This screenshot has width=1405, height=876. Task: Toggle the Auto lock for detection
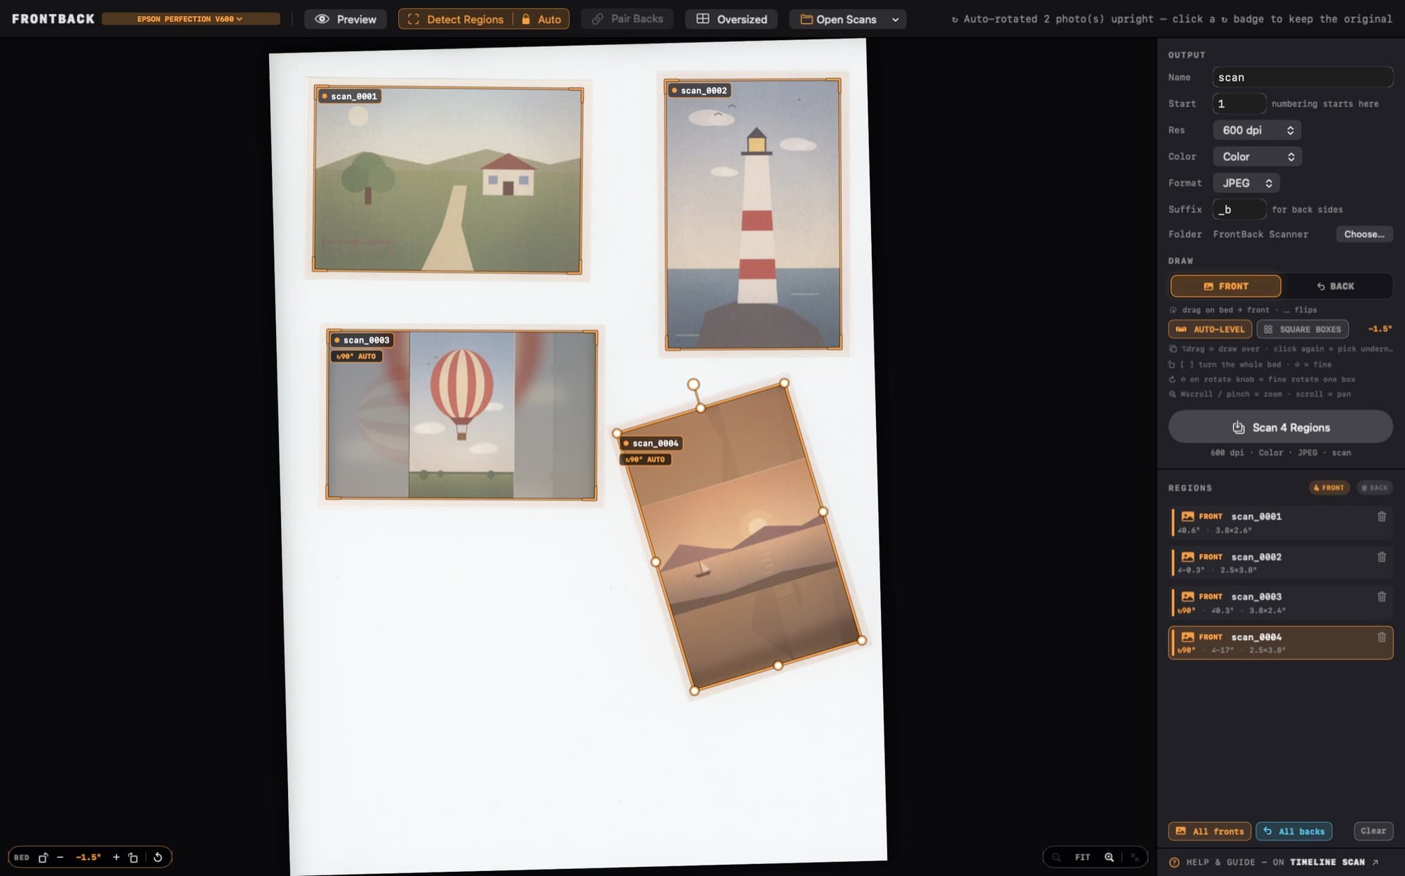tap(541, 19)
